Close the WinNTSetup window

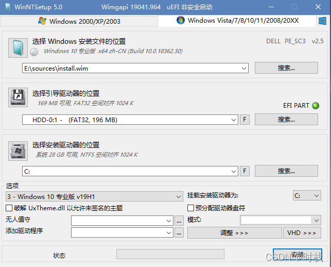pyautogui.click(x=318, y=7)
